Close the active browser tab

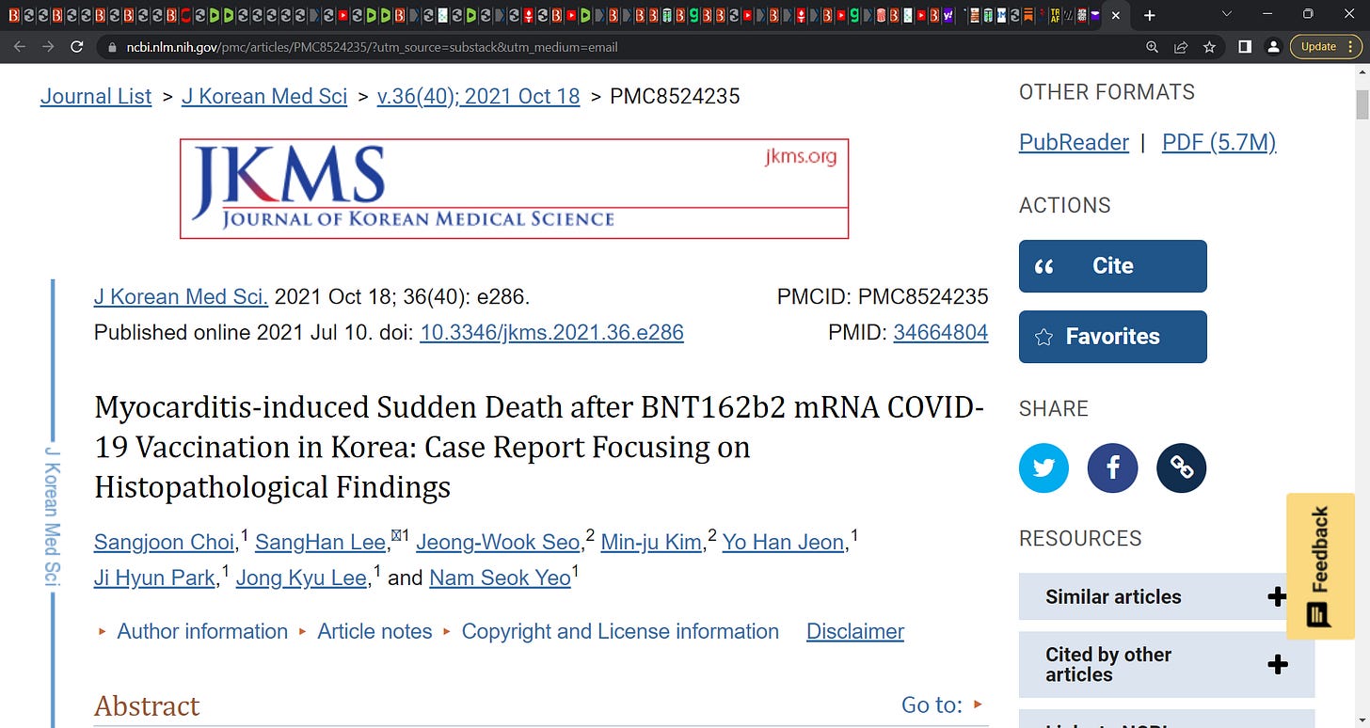coord(1116,16)
